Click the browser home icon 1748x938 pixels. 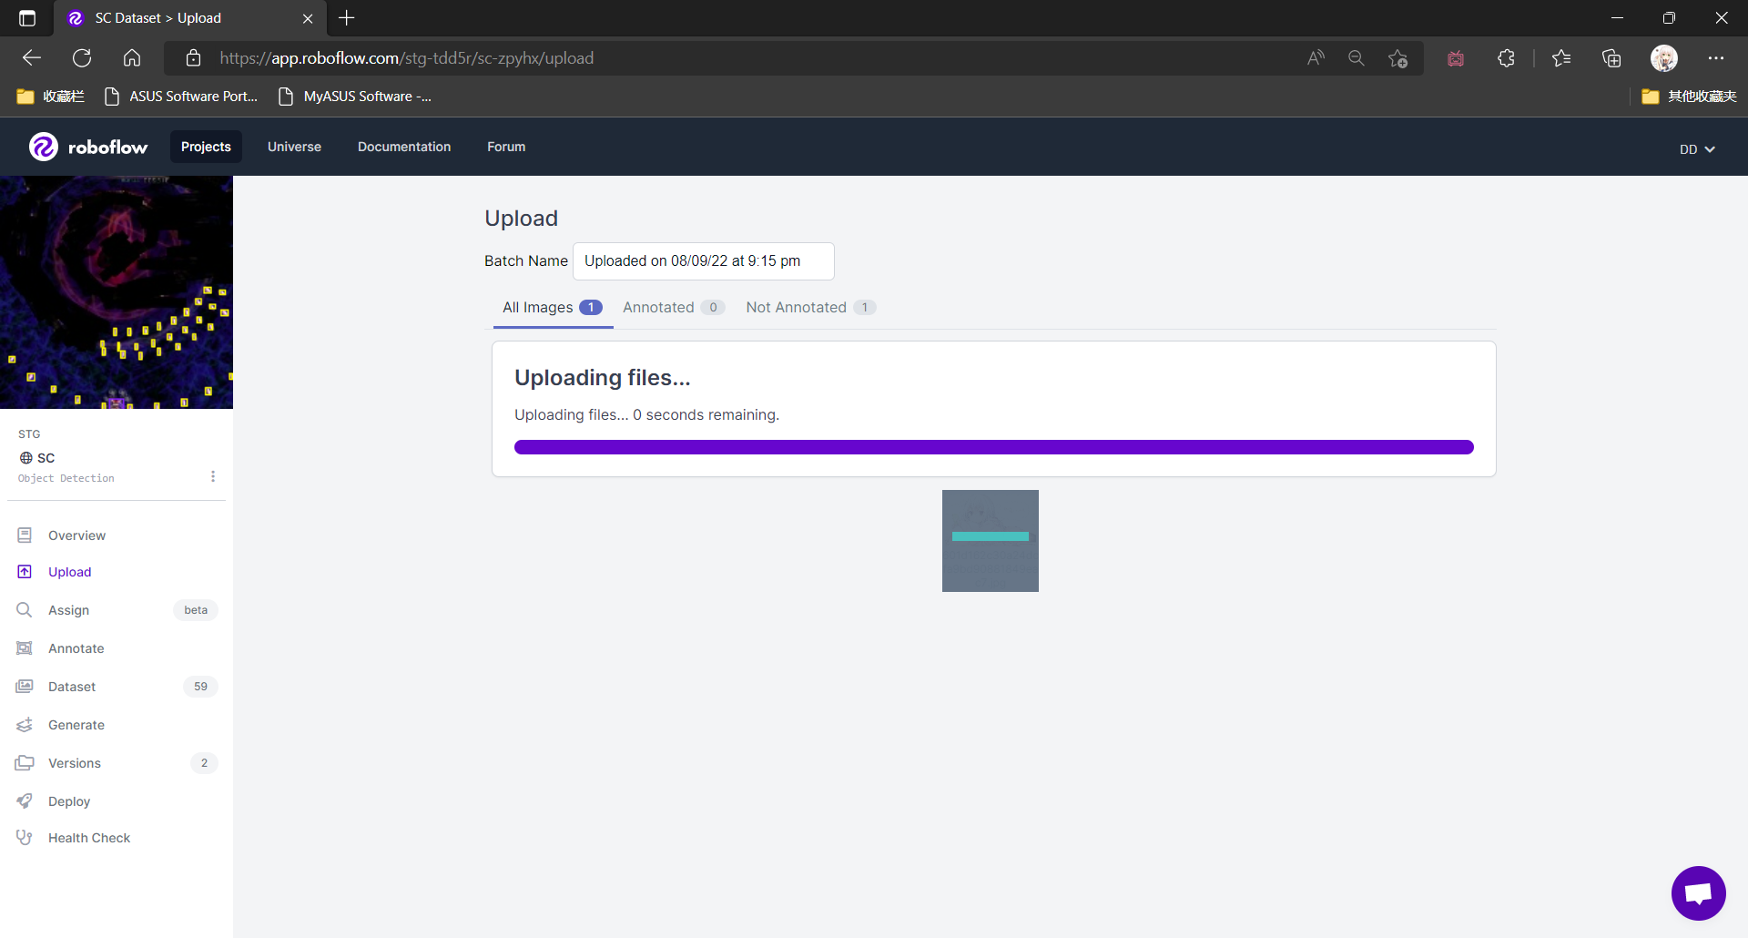click(132, 58)
